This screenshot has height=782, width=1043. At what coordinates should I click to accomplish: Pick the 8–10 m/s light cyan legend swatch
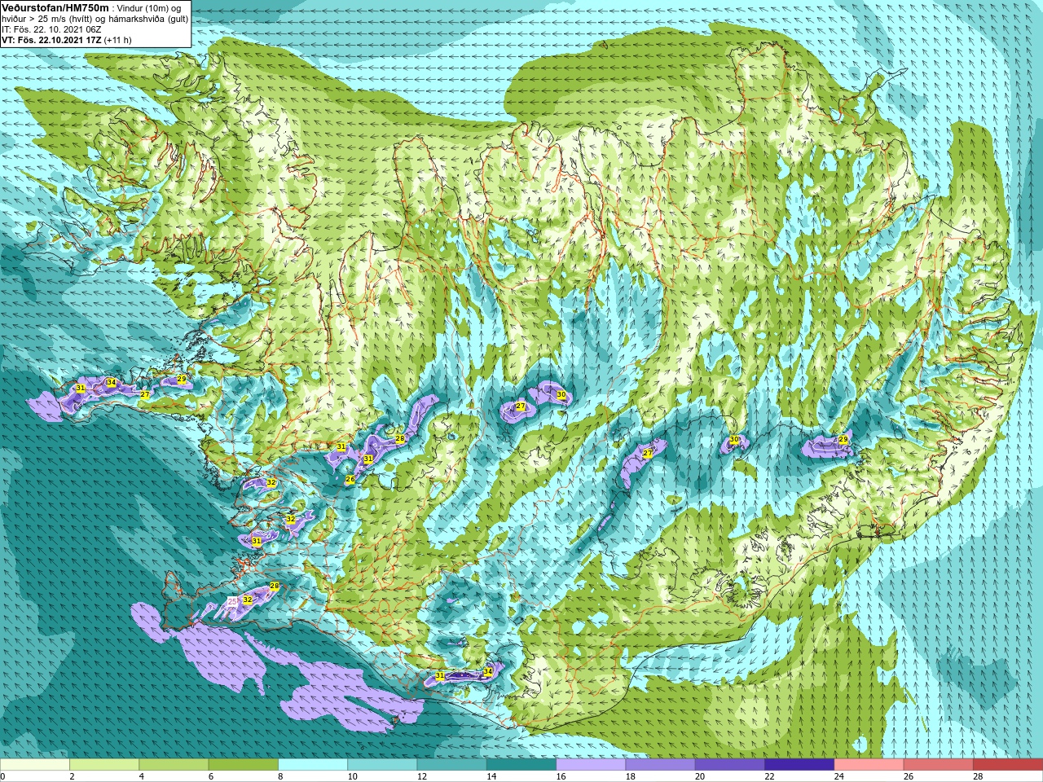coord(313,765)
